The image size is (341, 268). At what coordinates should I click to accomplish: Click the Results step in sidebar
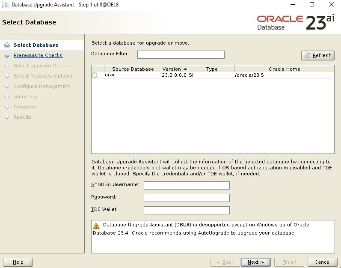coord(23,117)
